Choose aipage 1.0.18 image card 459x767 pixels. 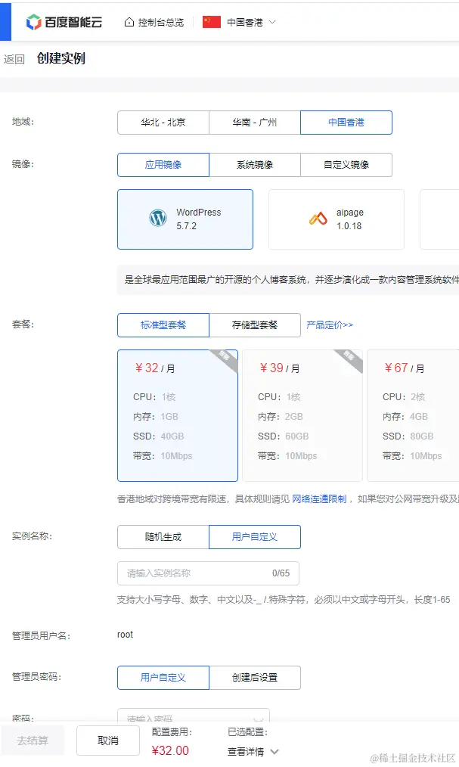click(x=336, y=219)
